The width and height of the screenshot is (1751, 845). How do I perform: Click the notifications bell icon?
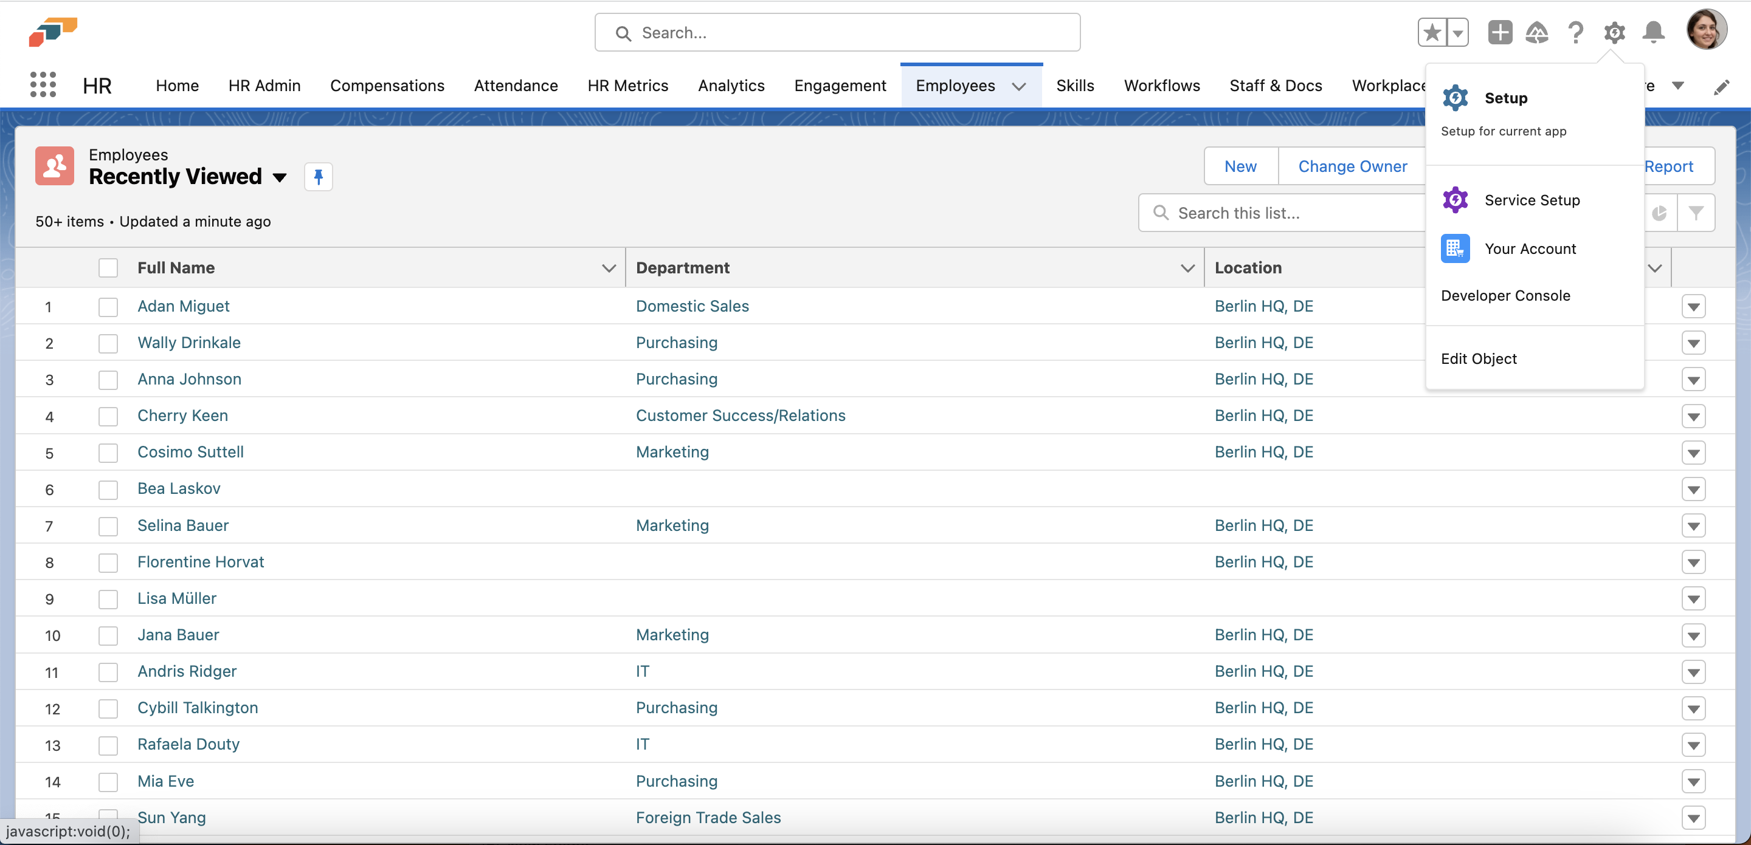pyautogui.click(x=1653, y=33)
